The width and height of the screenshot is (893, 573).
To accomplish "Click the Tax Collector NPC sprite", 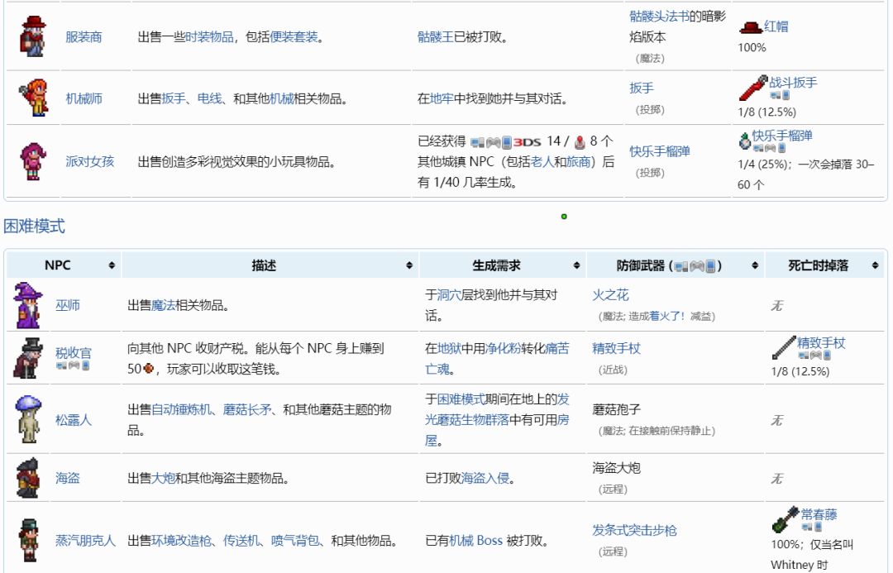I will (x=28, y=358).
